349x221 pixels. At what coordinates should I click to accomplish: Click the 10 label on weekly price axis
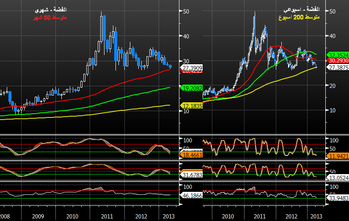tap(333, 110)
